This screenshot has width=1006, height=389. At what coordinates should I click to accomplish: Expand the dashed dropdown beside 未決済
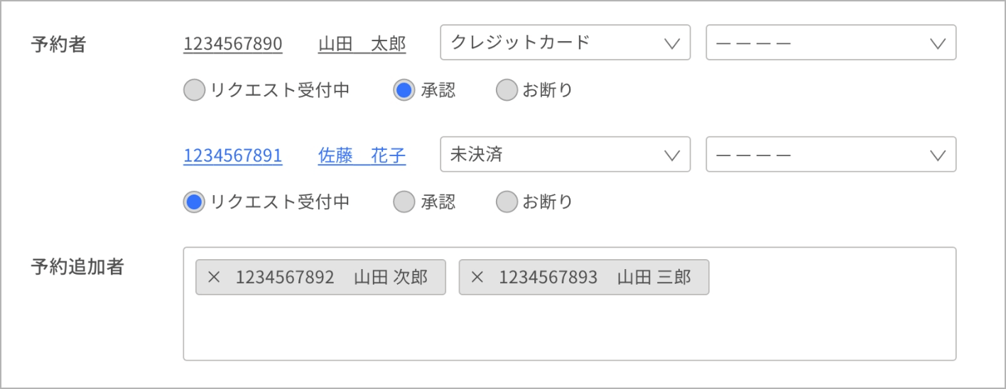[x=830, y=155]
